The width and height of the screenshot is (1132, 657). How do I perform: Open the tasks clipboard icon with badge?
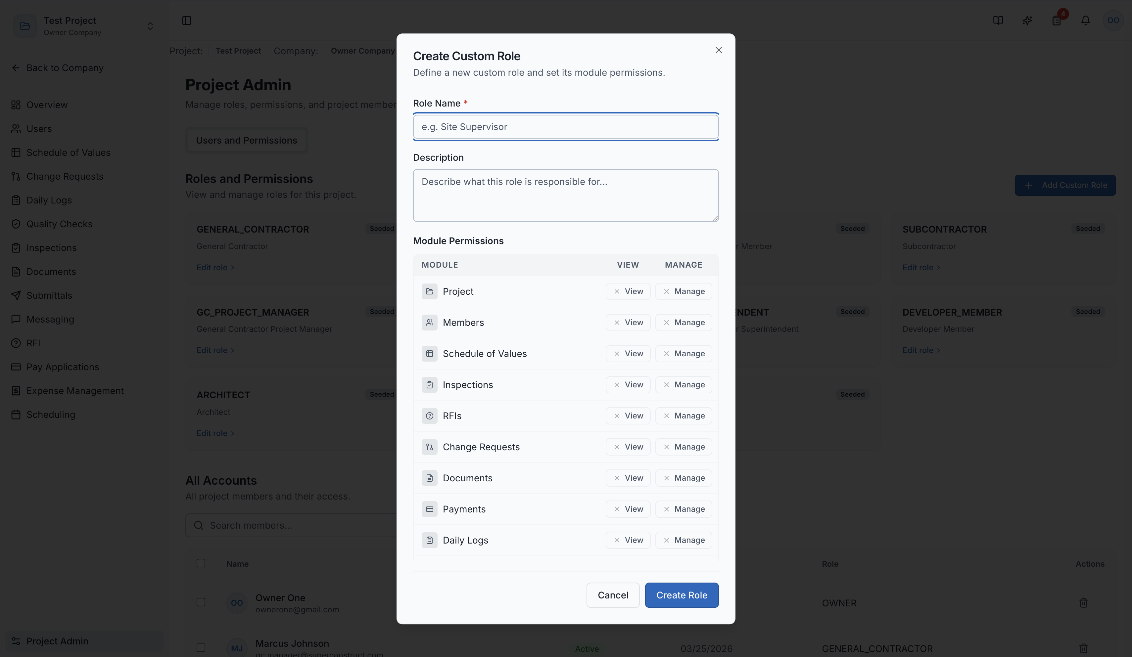pyautogui.click(x=1057, y=21)
